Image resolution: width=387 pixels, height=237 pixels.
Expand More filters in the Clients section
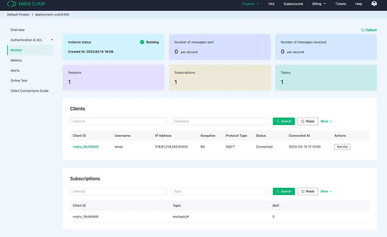click(326, 121)
